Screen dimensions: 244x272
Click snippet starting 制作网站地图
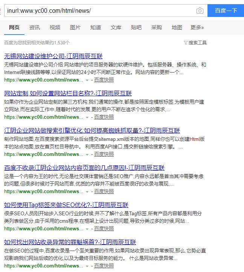pyautogui.click(x=104, y=143)
